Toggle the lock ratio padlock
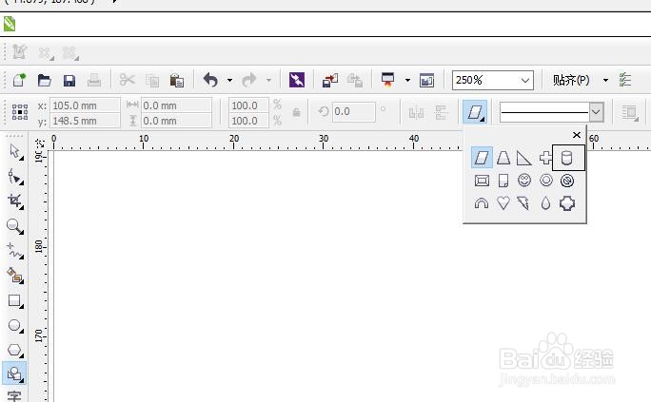651x402 pixels. point(296,112)
